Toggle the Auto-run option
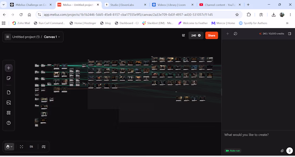The image size is (295, 157). [x=233, y=151]
